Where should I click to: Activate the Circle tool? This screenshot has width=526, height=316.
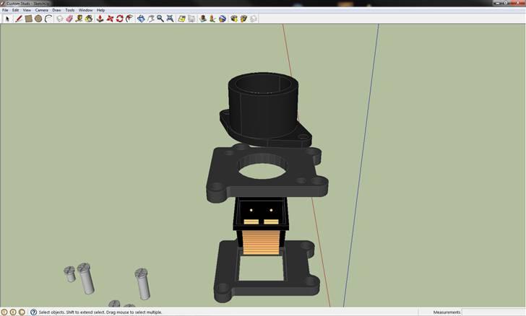point(38,19)
